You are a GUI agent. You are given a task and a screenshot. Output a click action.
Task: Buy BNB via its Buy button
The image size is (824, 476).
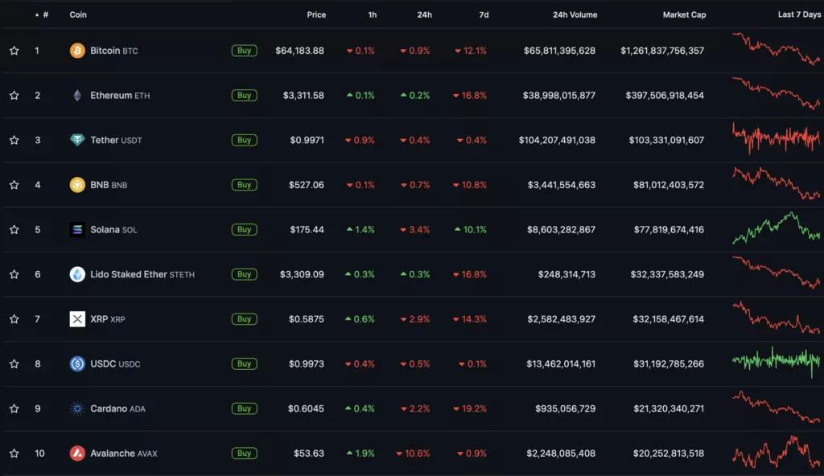click(x=245, y=184)
